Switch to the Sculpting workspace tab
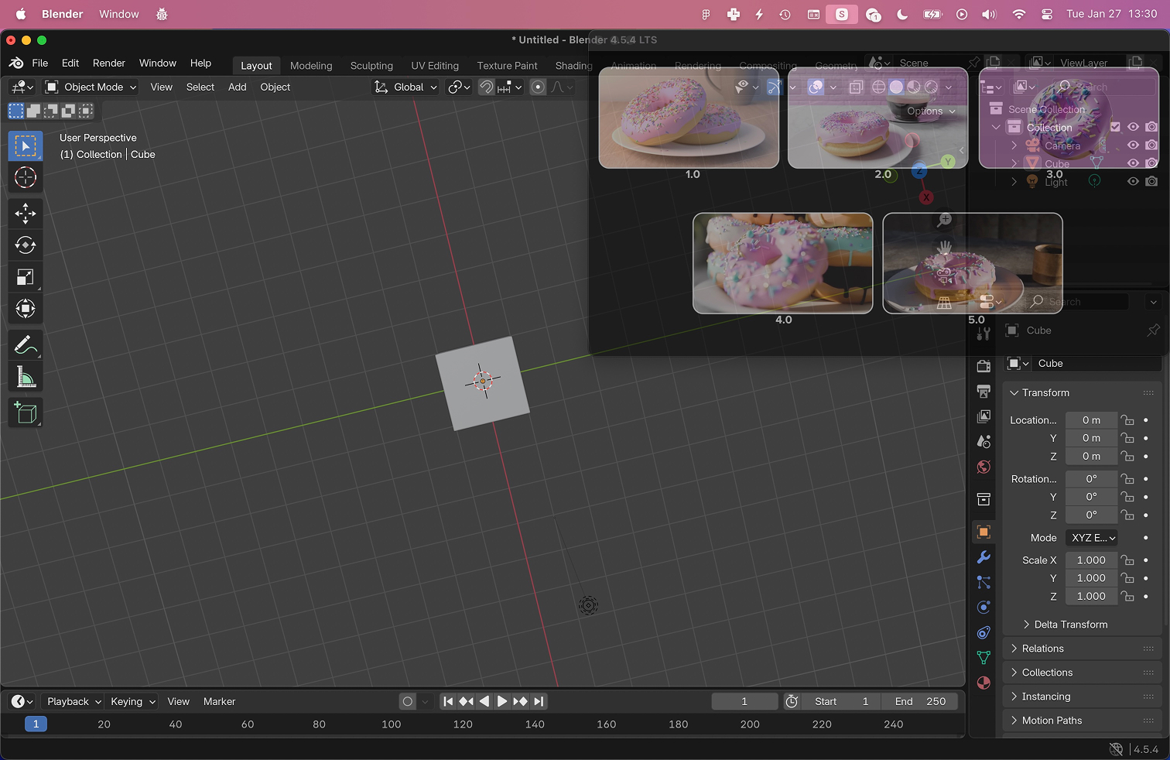This screenshot has width=1170, height=760. tap(371, 66)
